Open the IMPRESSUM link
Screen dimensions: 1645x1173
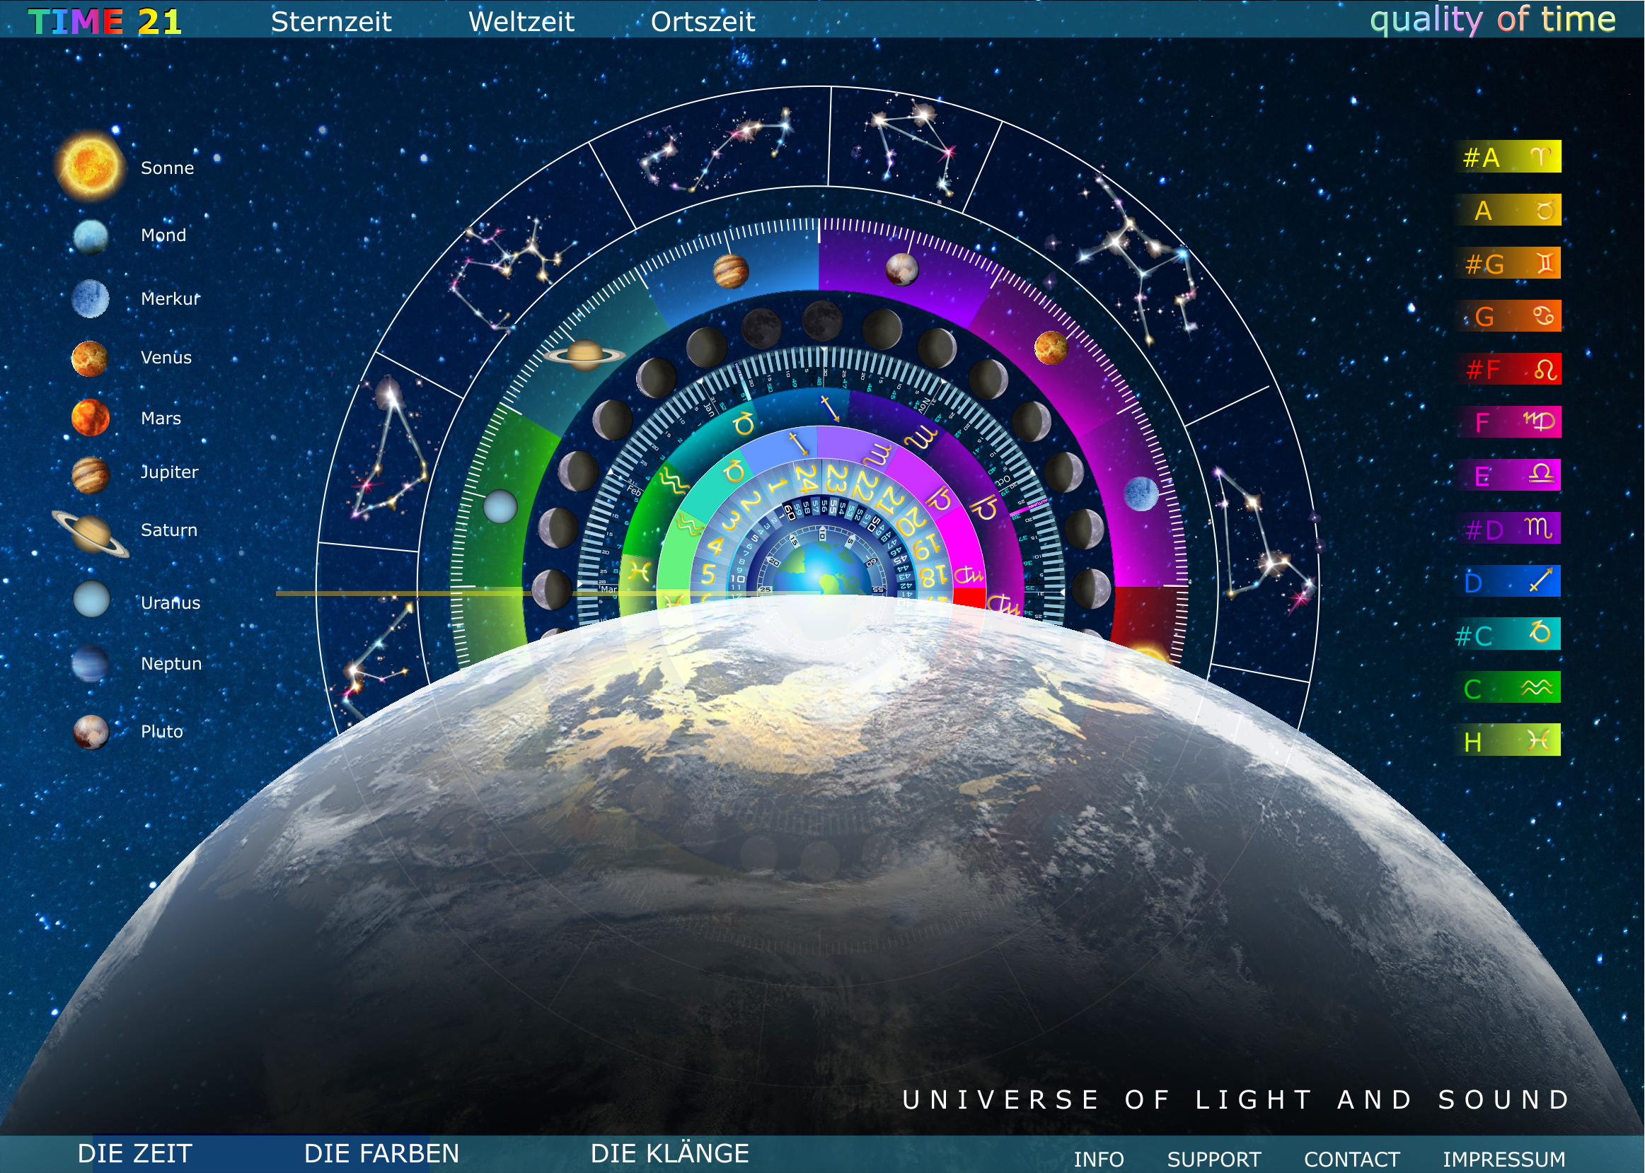pyautogui.click(x=1504, y=1160)
